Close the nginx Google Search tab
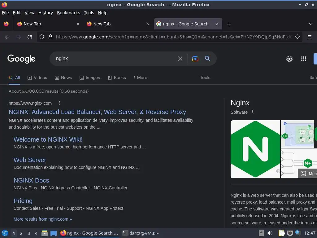Viewport: 317px width, 238px height. pyautogui.click(x=217, y=24)
